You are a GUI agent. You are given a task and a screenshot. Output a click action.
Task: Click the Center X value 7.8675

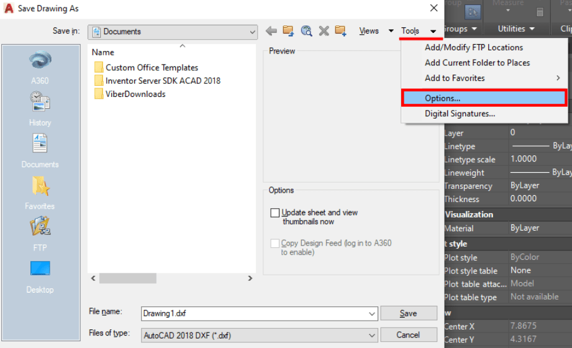click(523, 326)
